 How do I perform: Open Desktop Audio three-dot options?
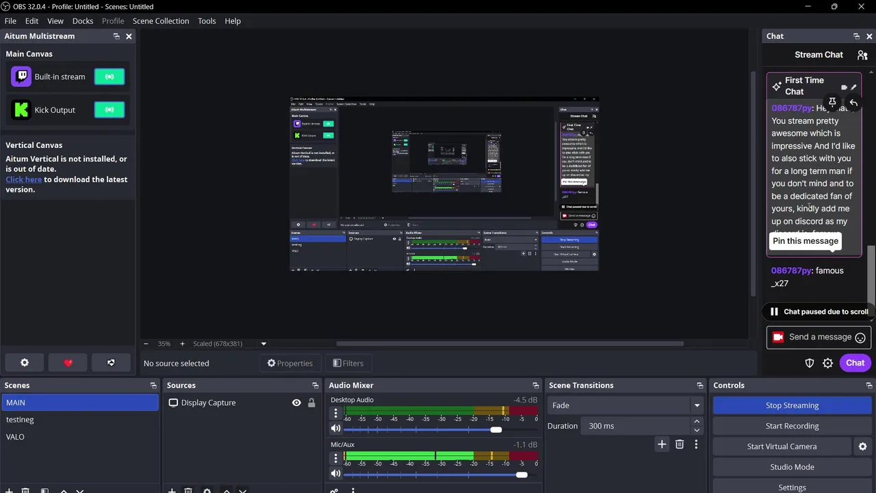point(335,413)
